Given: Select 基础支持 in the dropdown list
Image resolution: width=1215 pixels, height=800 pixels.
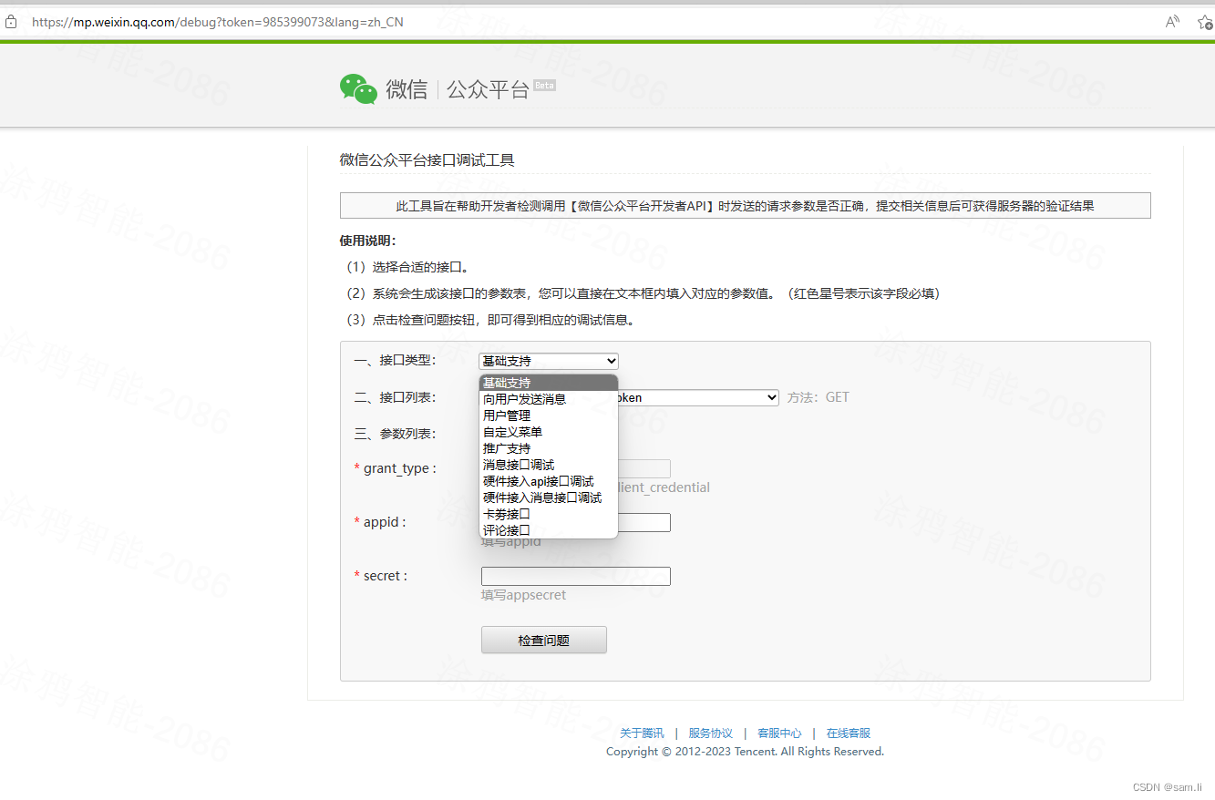Looking at the screenshot, I should (x=549, y=383).
